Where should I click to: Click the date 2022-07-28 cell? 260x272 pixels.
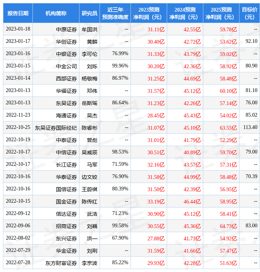[18, 263]
